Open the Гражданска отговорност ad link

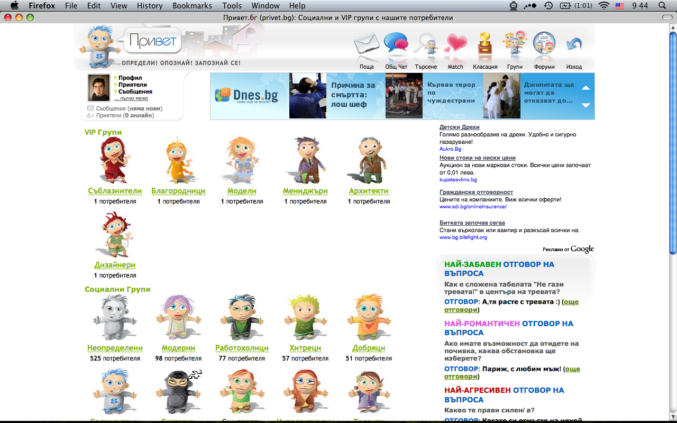(476, 192)
